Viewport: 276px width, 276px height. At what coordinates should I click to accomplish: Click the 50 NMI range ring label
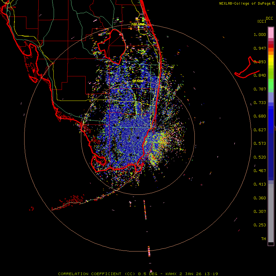pos(138,81)
